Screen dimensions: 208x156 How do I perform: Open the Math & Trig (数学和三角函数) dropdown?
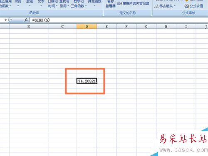click(79, 4)
